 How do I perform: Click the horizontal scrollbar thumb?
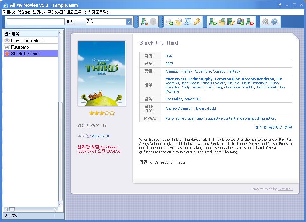coord(12,209)
